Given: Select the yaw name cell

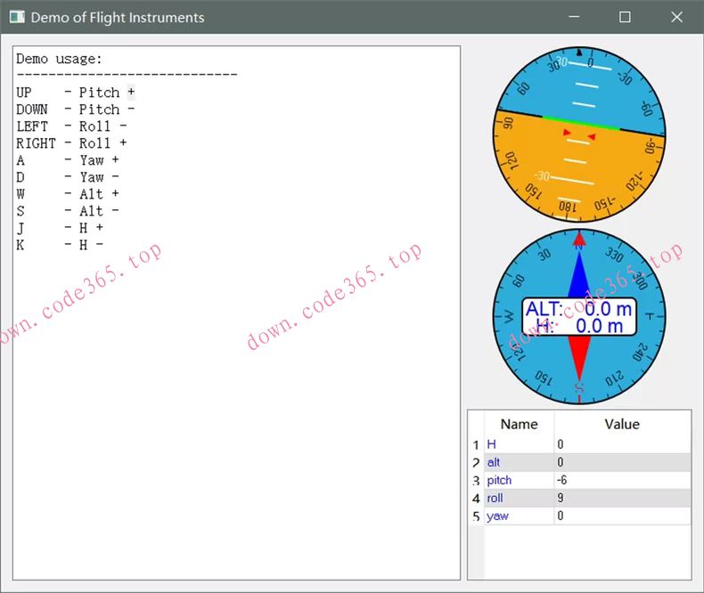Looking at the screenshot, I should click(x=519, y=516).
